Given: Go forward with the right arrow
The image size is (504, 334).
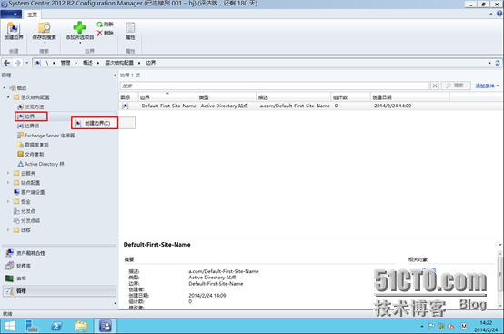Looking at the screenshot, I should pyautogui.click(x=17, y=63).
